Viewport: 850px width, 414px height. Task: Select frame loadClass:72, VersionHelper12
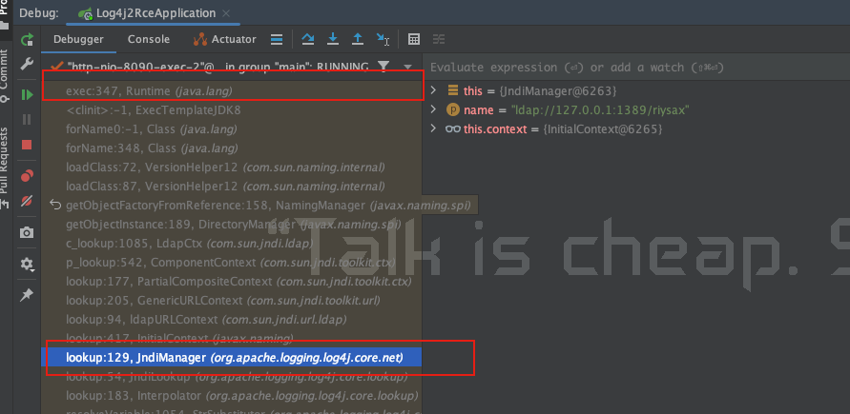click(x=232, y=167)
